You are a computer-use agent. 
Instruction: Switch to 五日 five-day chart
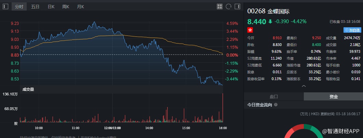35,6
